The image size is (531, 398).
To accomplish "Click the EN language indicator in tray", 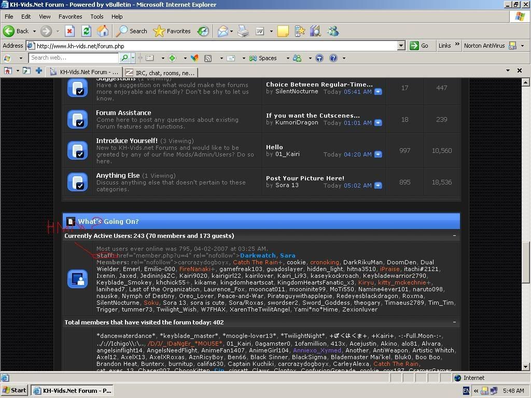I will point(466,391).
